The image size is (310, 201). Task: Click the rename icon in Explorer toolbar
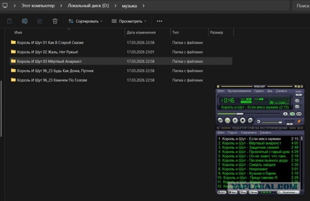click(25, 21)
